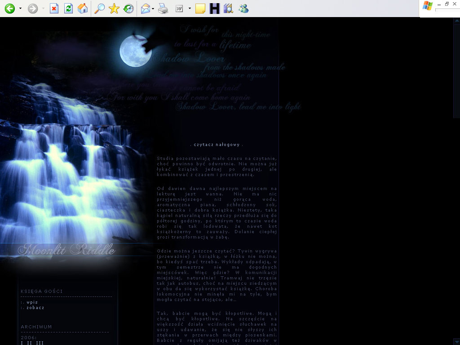Open the Home page via the house icon

[x=83, y=9]
